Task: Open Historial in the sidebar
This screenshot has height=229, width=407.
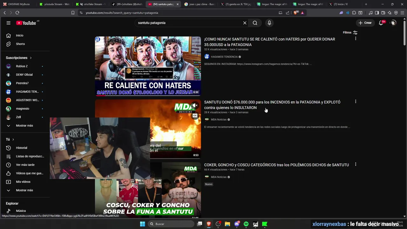Action: (x=25, y=148)
